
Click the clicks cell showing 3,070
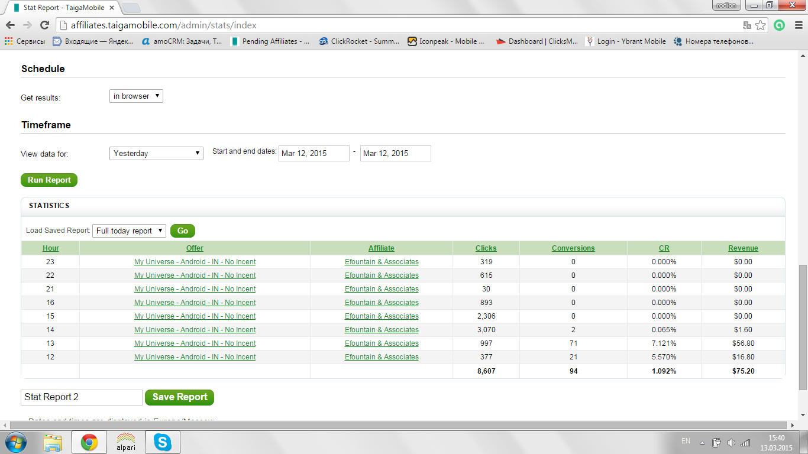coord(486,330)
